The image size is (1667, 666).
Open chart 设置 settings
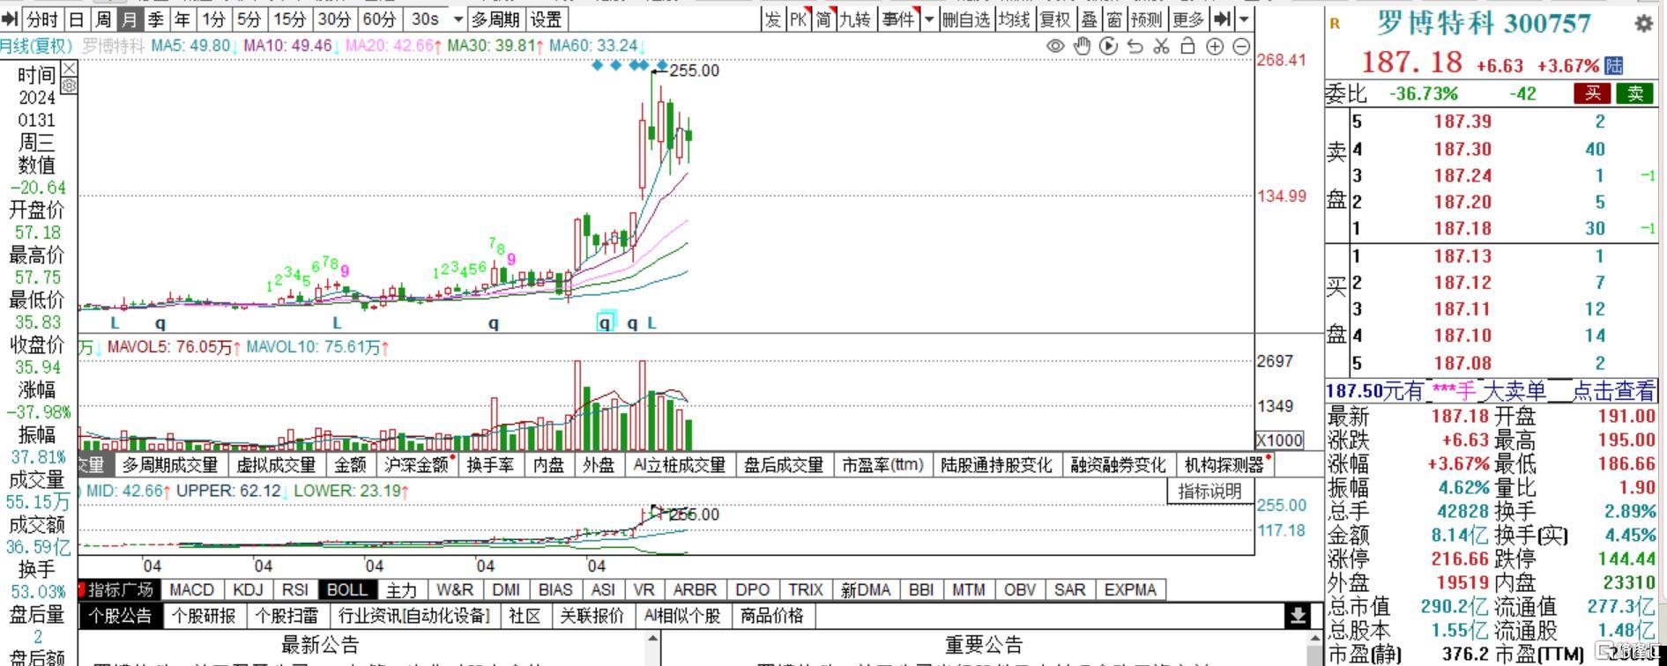click(546, 18)
